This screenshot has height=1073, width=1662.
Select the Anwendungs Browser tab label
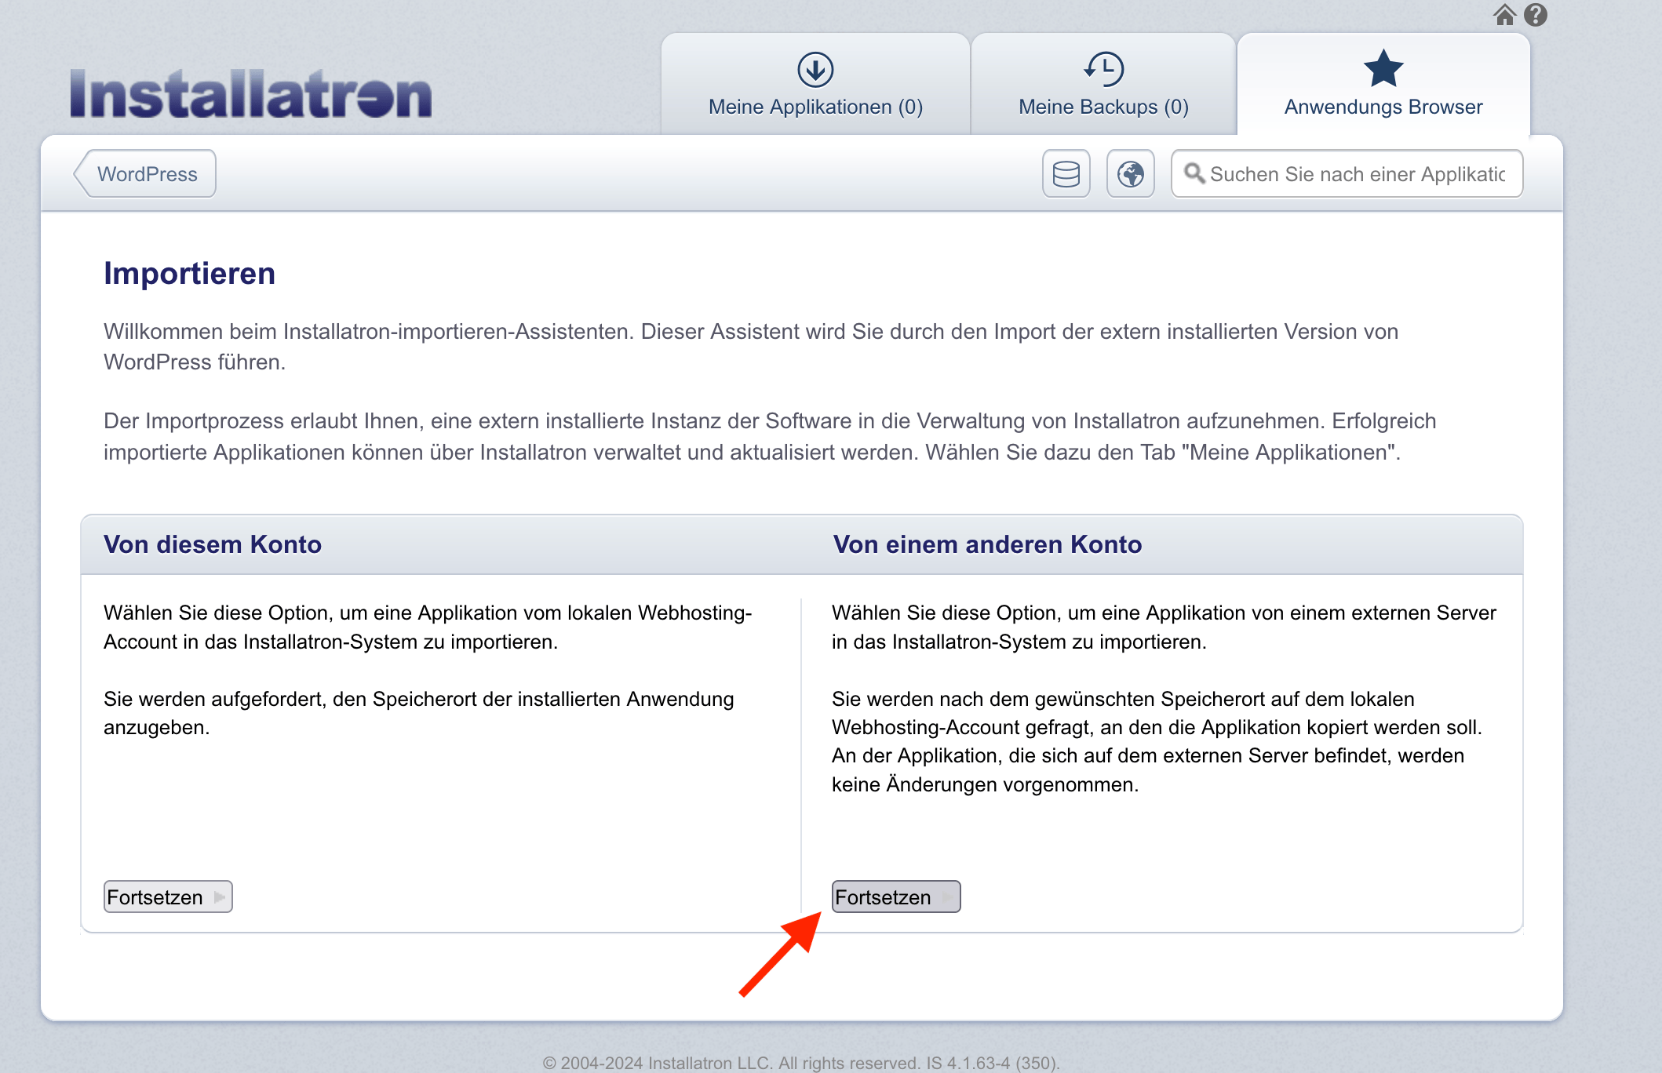pyautogui.click(x=1383, y=107)
